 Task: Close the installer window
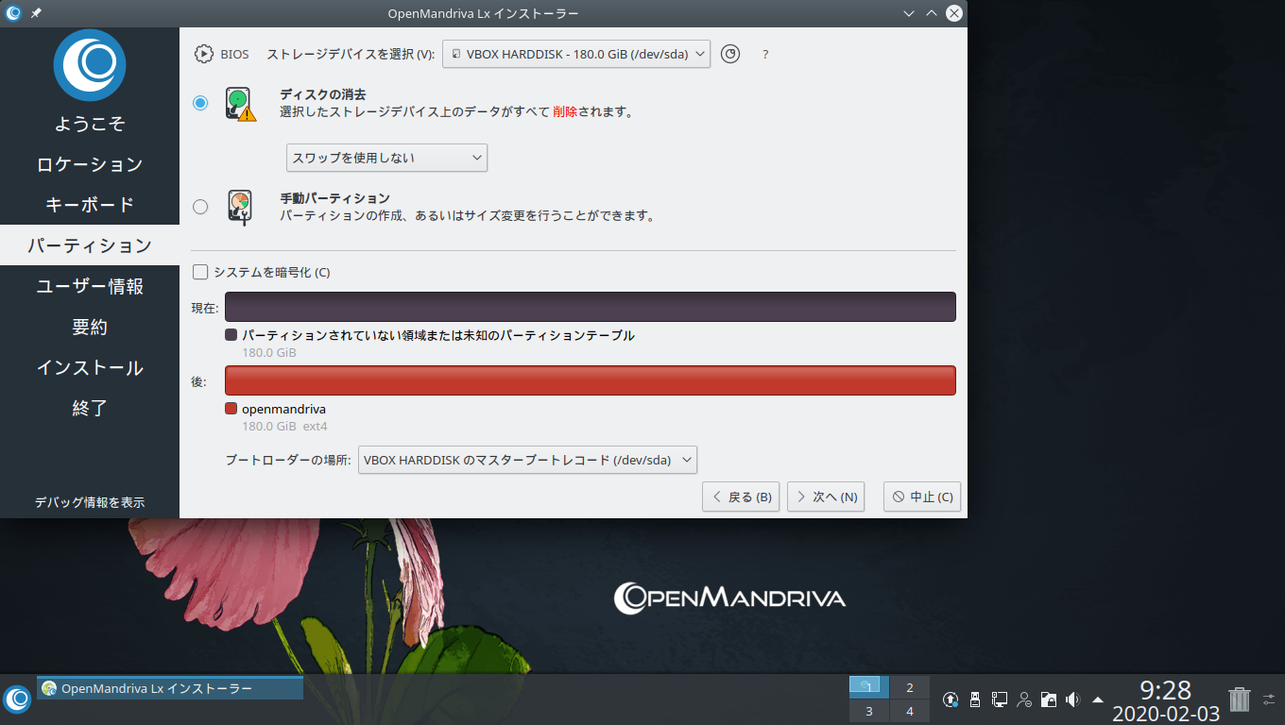954,13
